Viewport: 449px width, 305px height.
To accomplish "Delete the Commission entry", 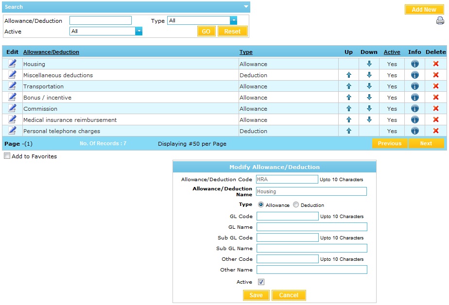I will point(436,108).
